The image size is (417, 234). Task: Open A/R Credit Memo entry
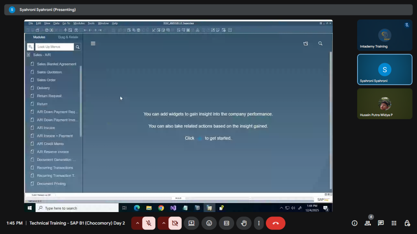tap(50, 143)
